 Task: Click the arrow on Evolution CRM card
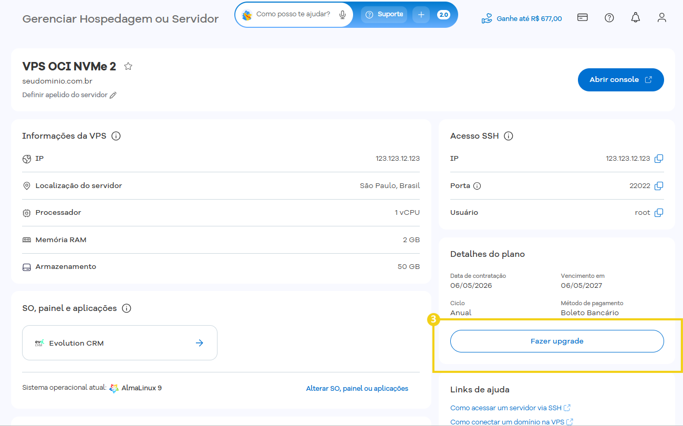coord(200,343)
